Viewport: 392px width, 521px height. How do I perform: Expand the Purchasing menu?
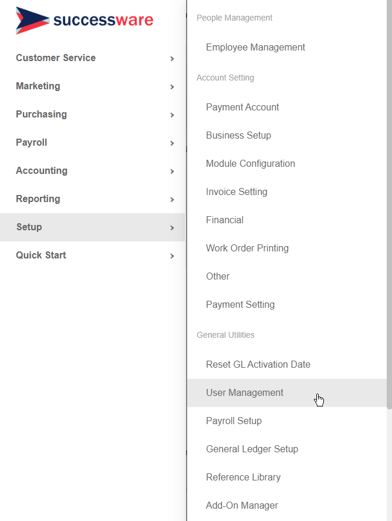coord(41,114)
